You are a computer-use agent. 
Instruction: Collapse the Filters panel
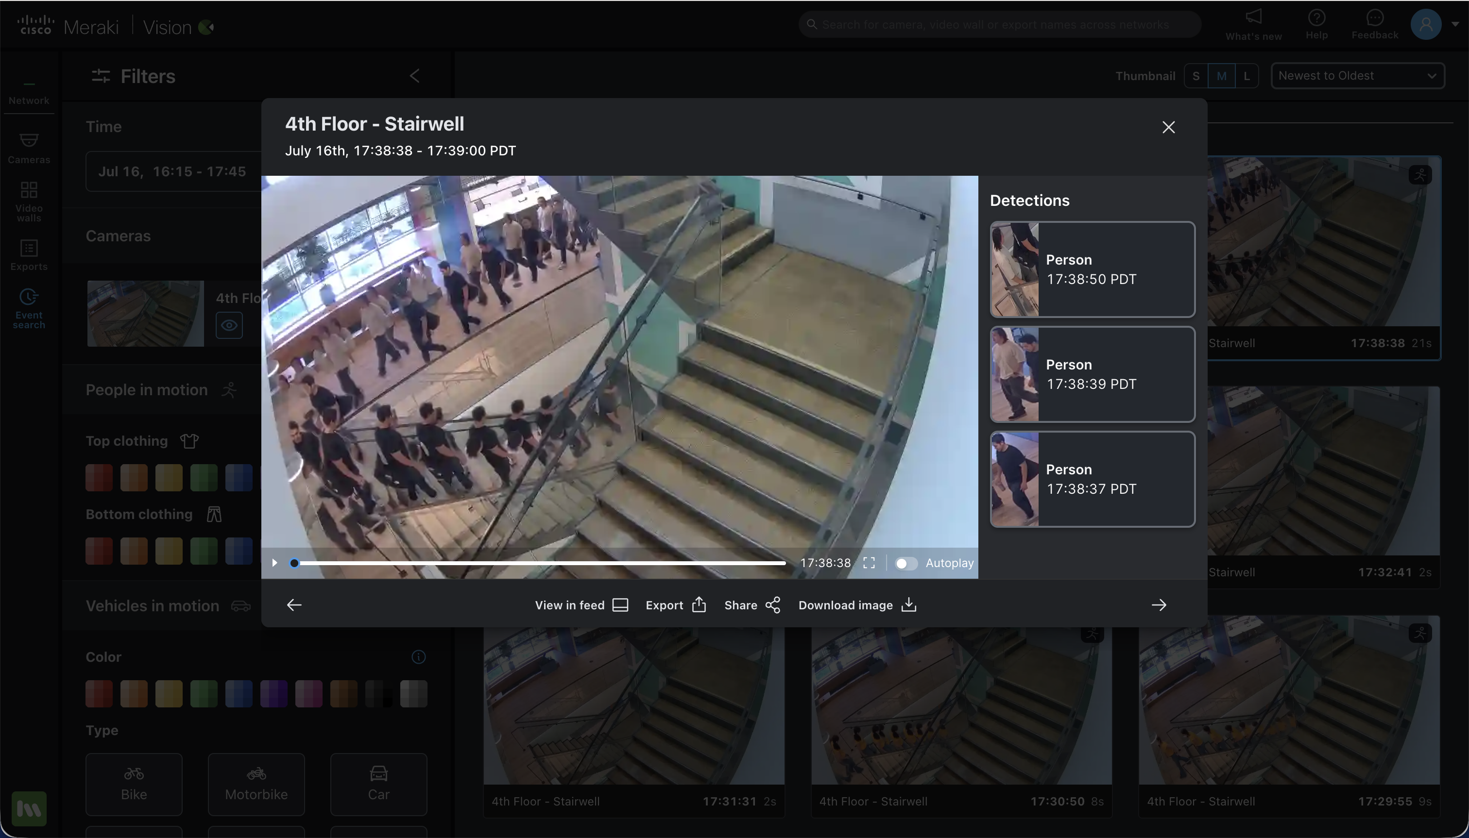[x=415, y=76]
